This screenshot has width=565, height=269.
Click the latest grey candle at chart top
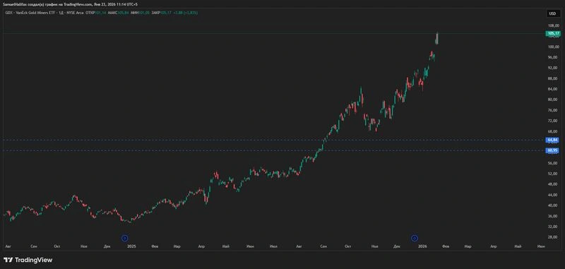click(437, 38)
